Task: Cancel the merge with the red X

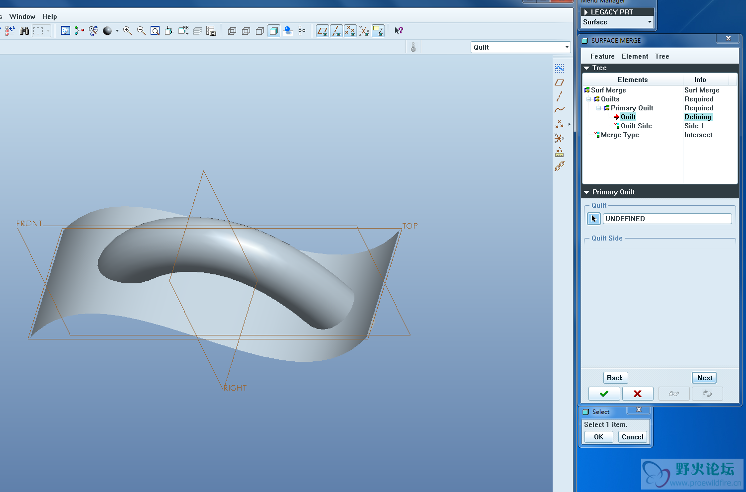Action: [x=638, y=394]
